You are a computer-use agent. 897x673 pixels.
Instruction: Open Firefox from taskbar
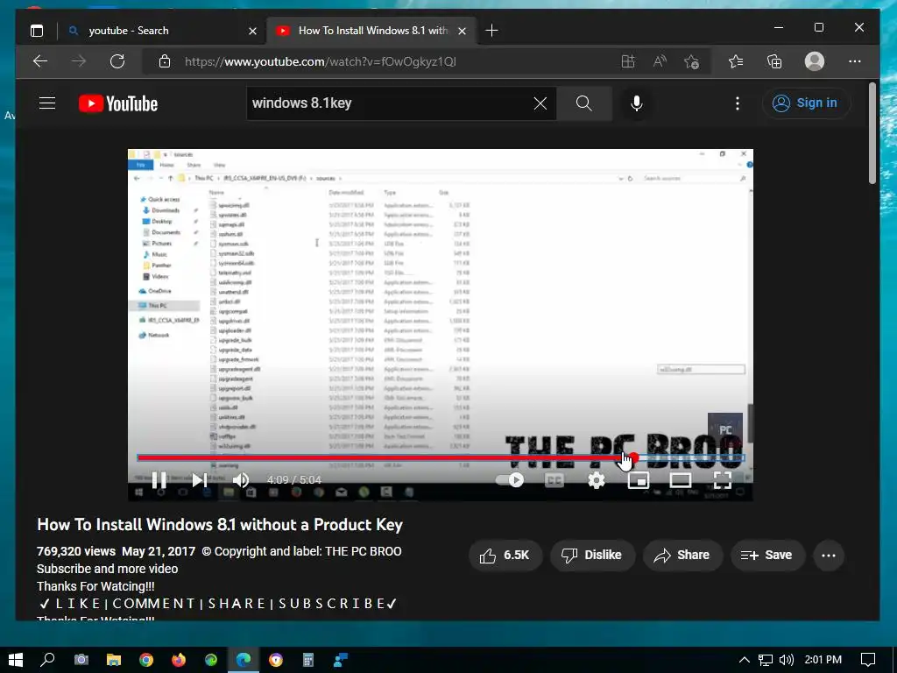point(179,660)
